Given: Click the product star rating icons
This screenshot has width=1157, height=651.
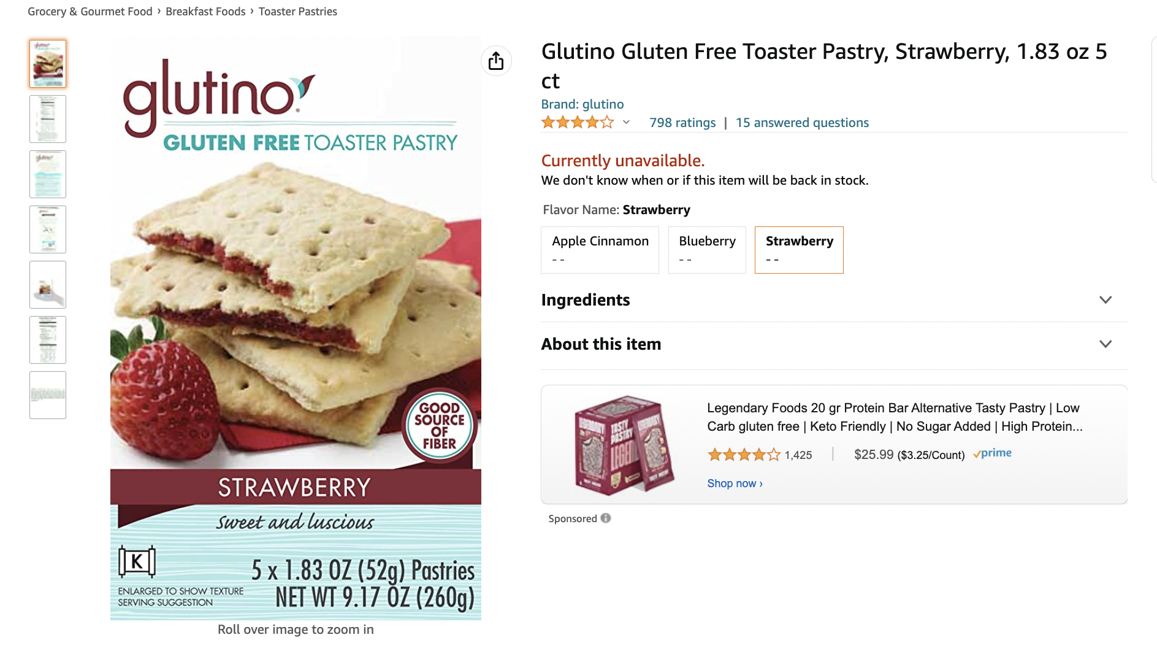Looking at the screenshot, I should coord(578,122).
